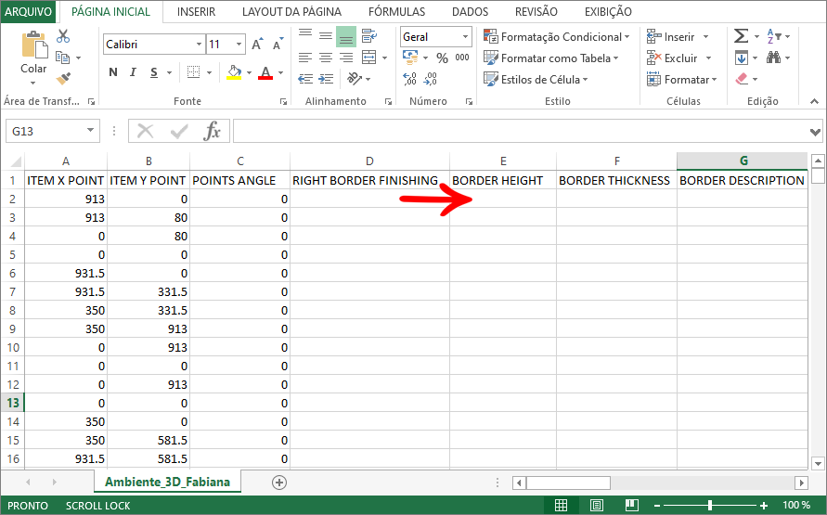
Task: Decrease font size with the small A icon
Action: point(278,45)
